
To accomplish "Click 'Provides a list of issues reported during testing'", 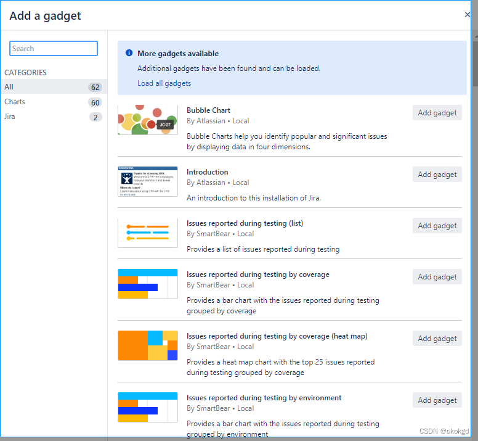I will tap(263, 249).
